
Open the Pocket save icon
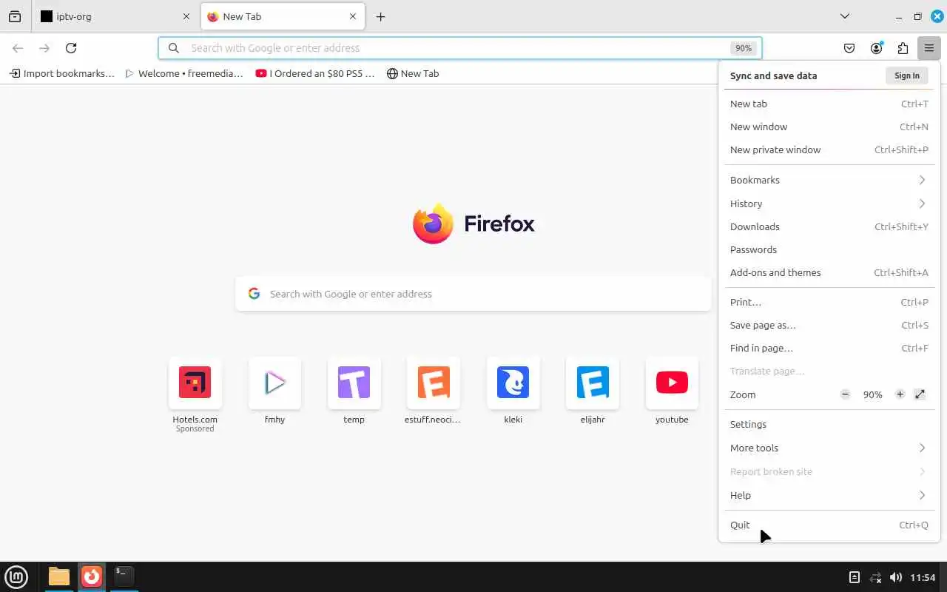849,48
